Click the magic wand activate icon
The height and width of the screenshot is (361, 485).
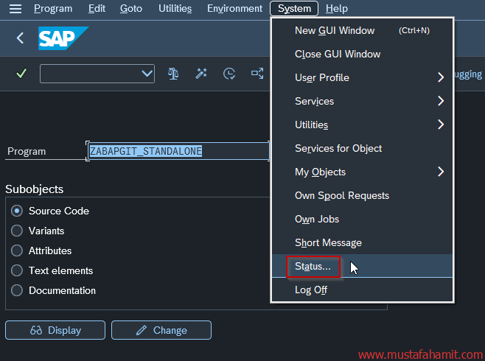tap(201, 73)
